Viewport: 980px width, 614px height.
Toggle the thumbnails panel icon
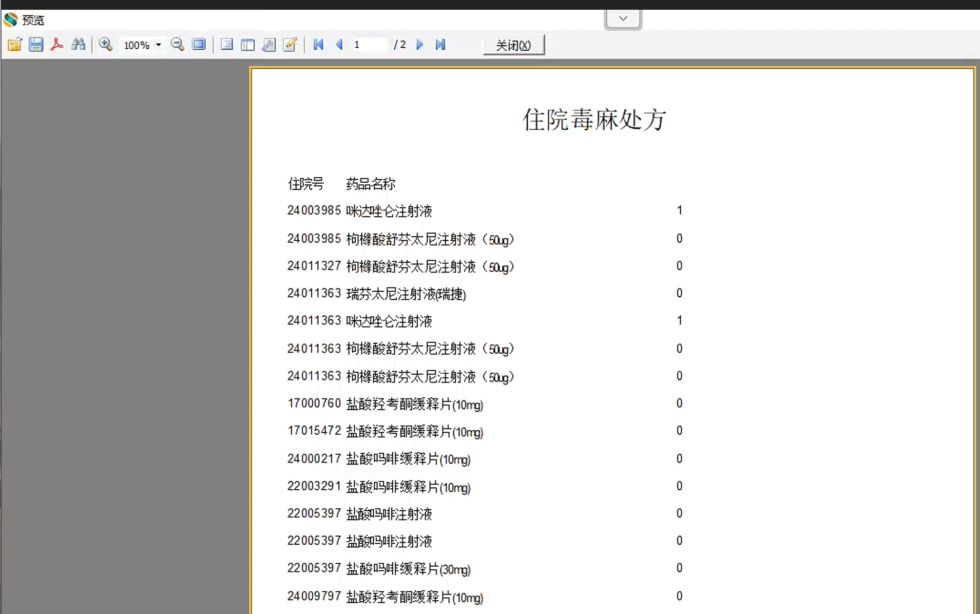[248, 45]
